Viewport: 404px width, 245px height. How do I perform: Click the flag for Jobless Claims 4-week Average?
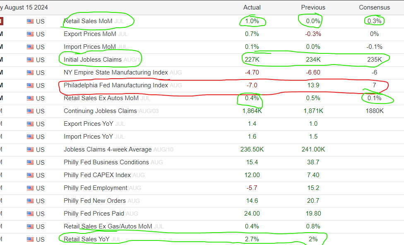tap(30, 150)
